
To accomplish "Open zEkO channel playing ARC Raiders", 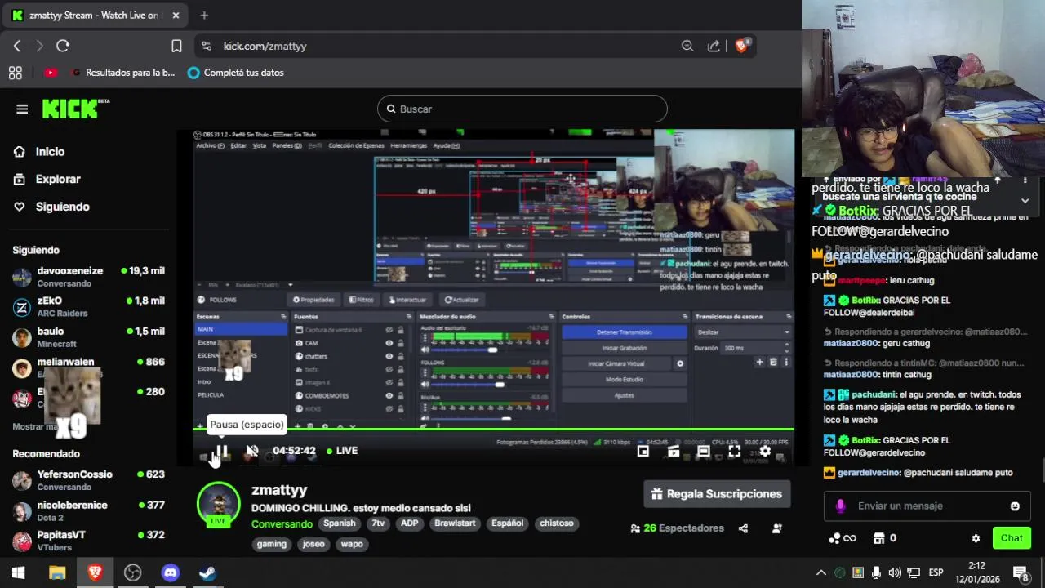I will coord(88,307).
